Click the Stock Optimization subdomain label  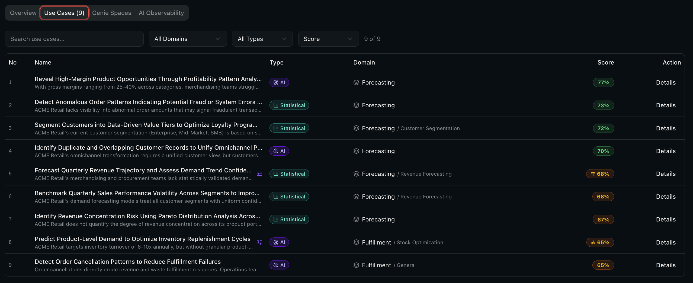coord(420,242)
